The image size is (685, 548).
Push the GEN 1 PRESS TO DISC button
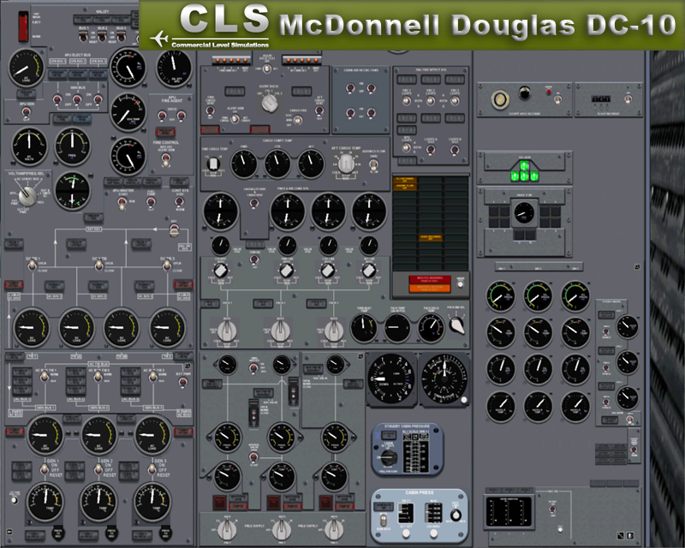point(58,533)
